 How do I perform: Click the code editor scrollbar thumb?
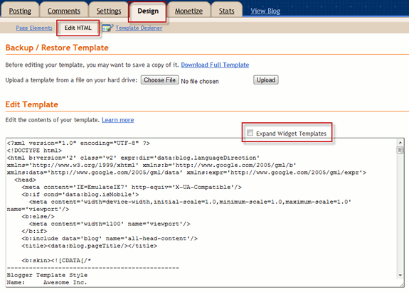point(400,150)
